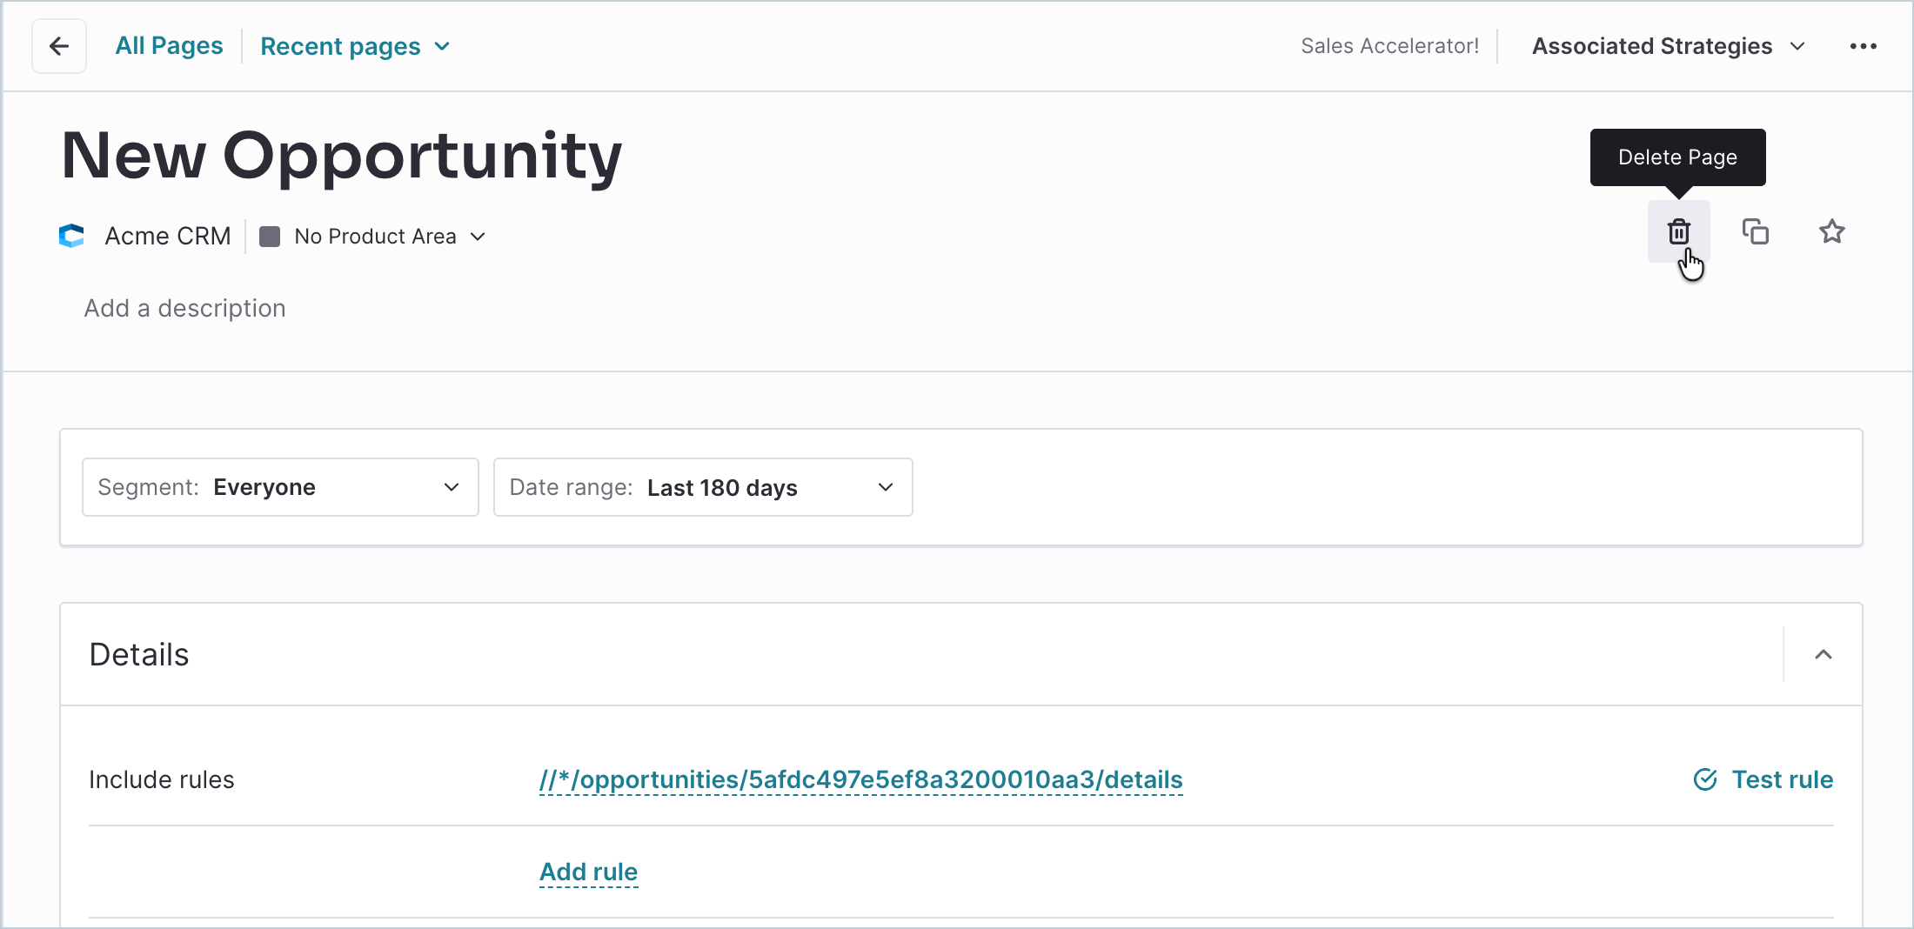The image size is (1914, 929).
Task: Open the Associated Strategies dropdown
Action: [x=1668, y=46]
